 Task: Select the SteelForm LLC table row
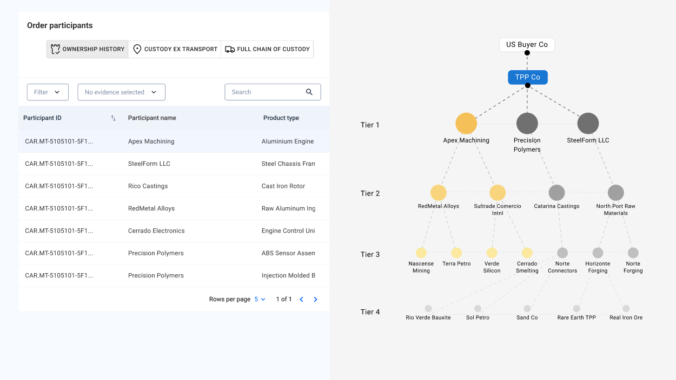pos(174,164)
